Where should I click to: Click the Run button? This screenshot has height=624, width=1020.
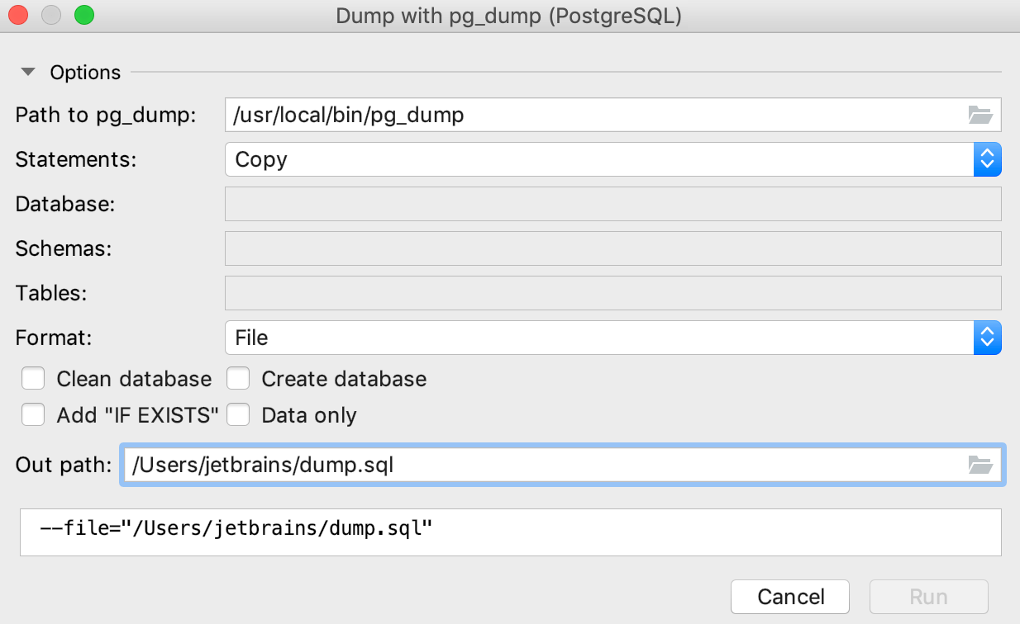click(928, 597)
